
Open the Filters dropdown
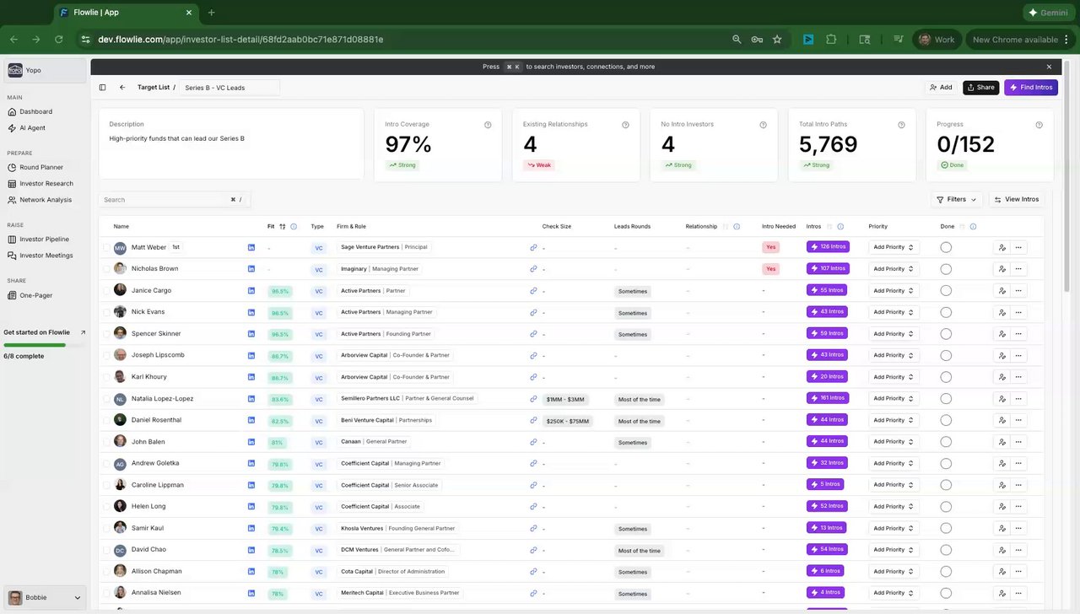pos(956,200)
